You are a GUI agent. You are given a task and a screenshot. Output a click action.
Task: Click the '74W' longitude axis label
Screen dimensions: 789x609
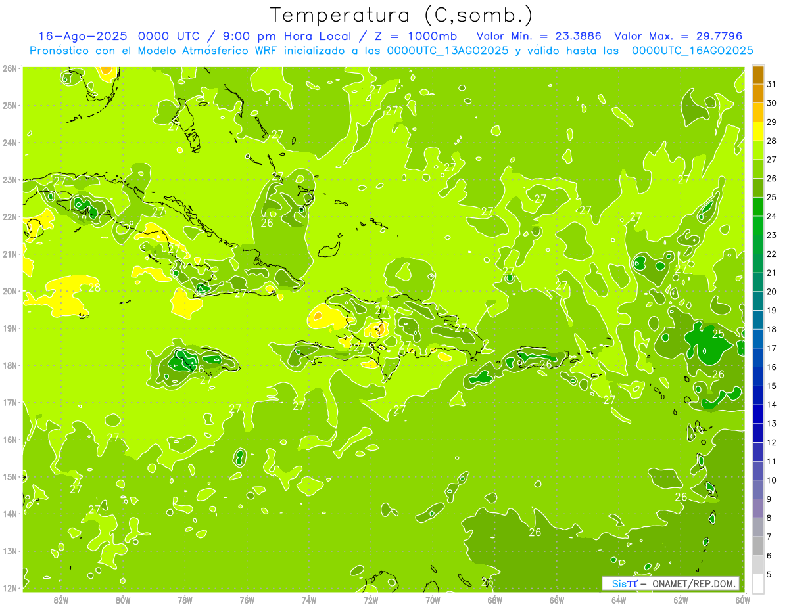309,600
